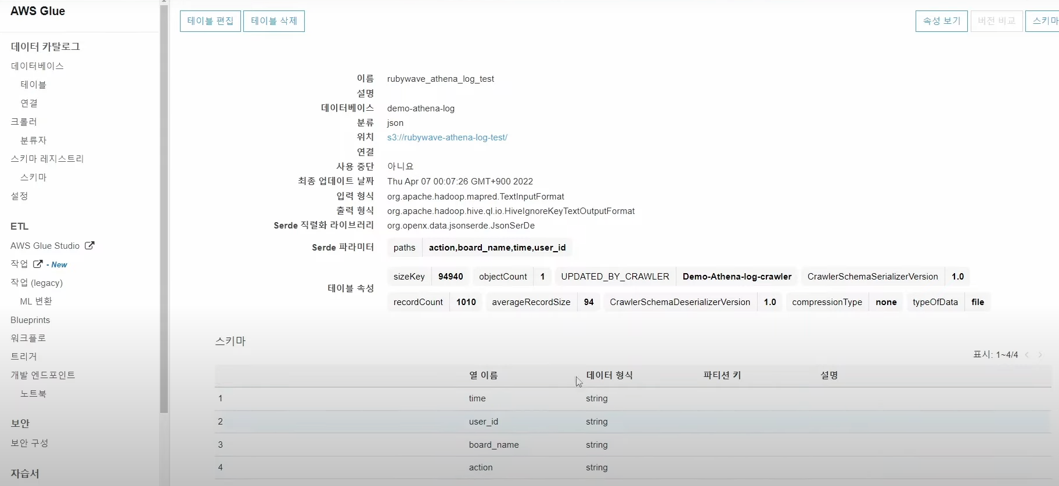Click the 열 이름 column header
Viewport: 1059px width, 486px height.
pyautogui.click(x=483, y=375)
